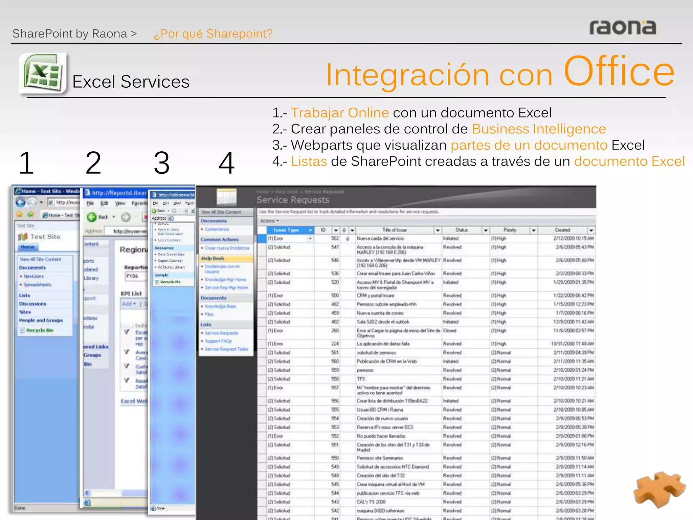Screen dimensions: 693x520
Task: Click the blue Back arrow in Test Site window
Action: tap(21, 202)
